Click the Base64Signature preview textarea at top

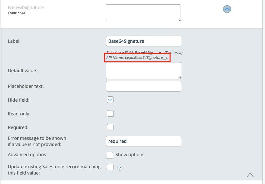point(143,12)
